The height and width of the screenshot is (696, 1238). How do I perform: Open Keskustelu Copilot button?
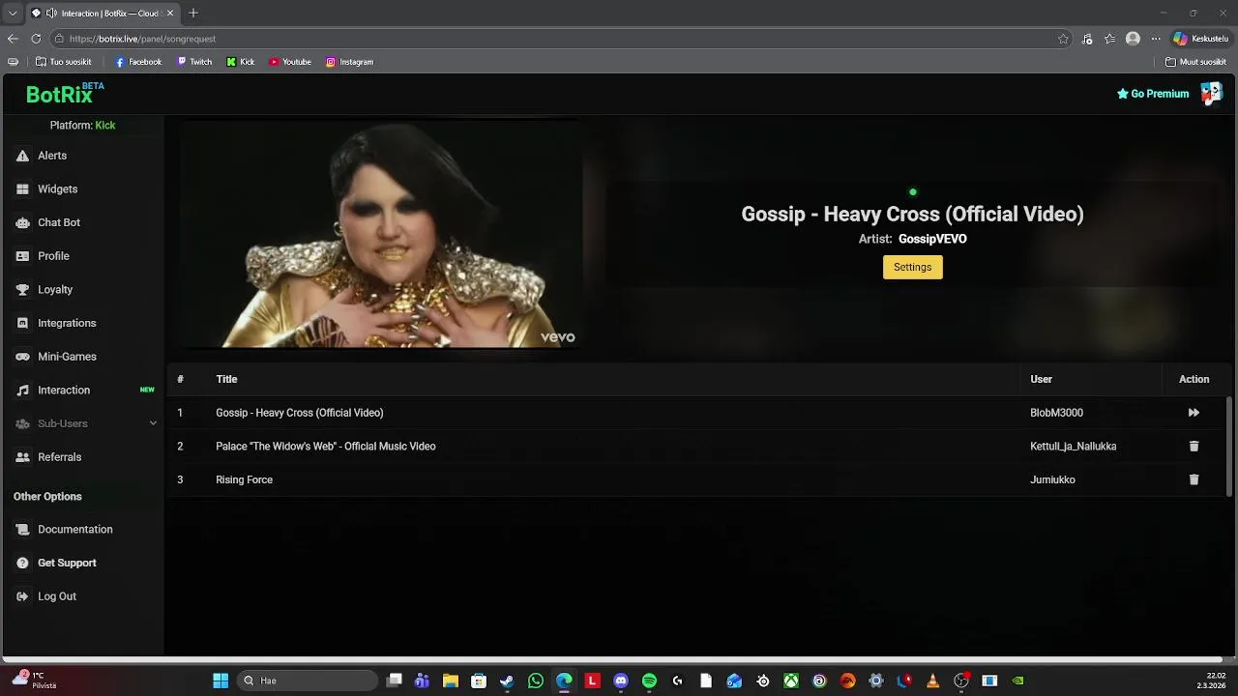(1200, 39)
